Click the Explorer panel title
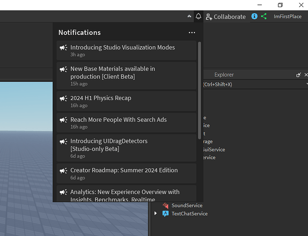308x236 pixels. pyautogui.click(x=224, y=75)
